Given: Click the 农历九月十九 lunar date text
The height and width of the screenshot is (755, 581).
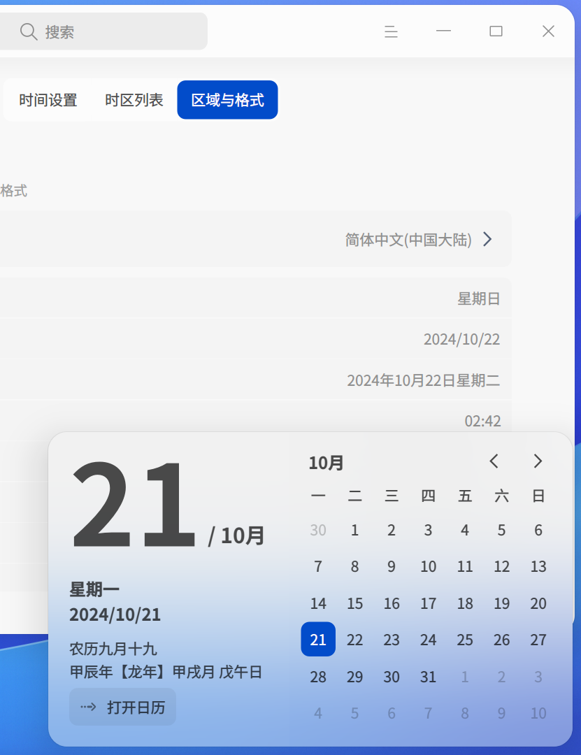Looking at the screenshot, I should click(x=113, y=649).
